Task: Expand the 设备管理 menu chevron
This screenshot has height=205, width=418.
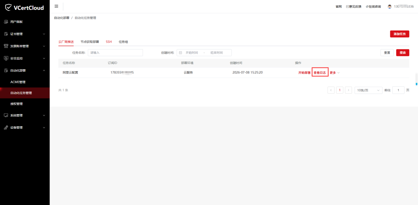Action: 44,128
